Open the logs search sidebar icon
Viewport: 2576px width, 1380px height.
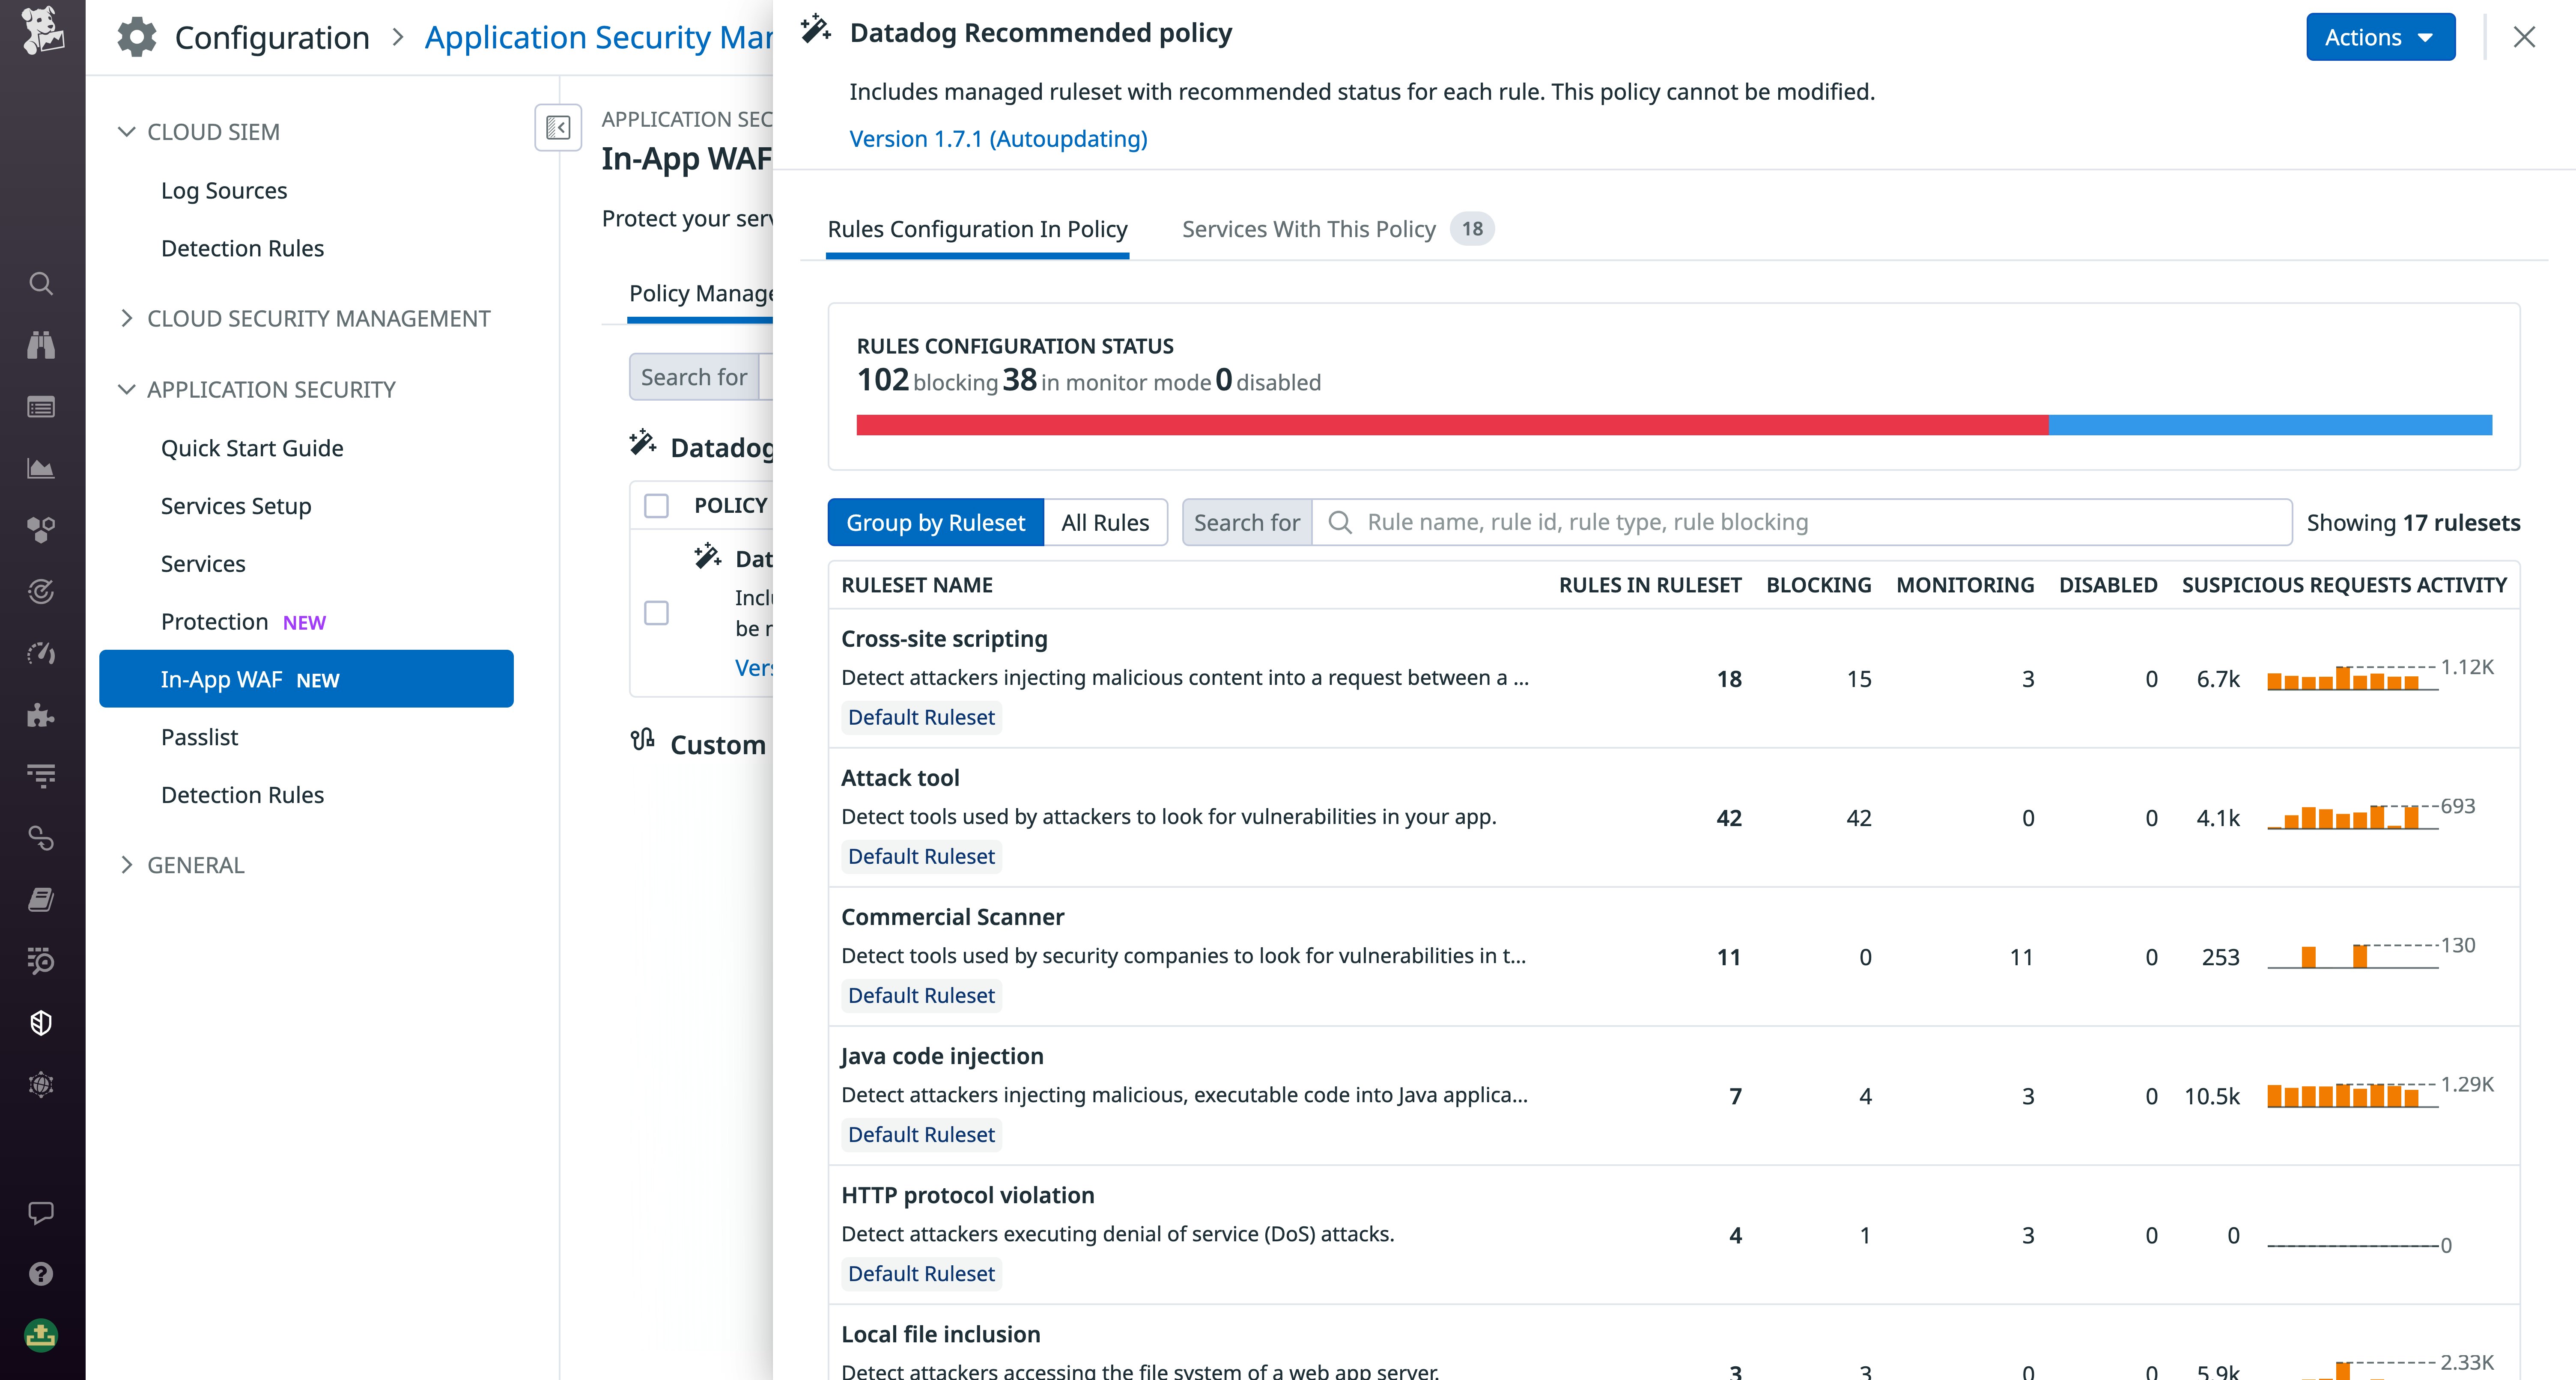pos(41,961)
